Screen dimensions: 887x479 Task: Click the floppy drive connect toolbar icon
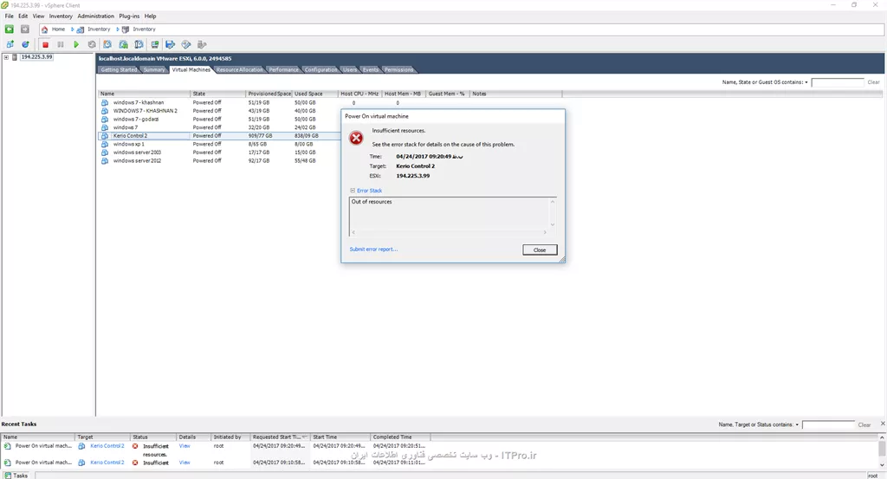tap(170, 44)
